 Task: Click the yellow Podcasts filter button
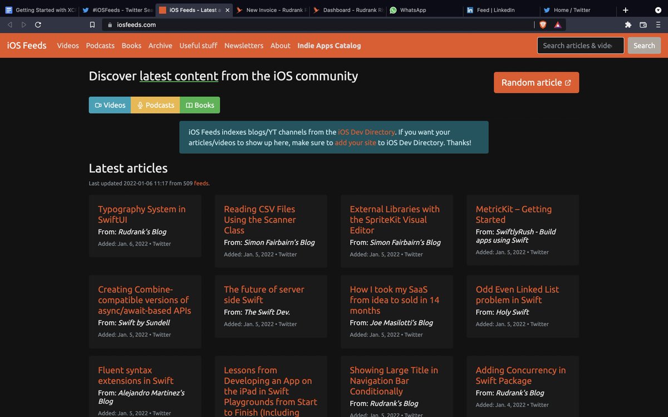pyautogui.click(x=155, y=105)
